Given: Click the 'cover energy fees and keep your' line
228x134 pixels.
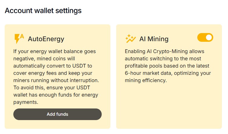Looking at the screenshot, I should [53, 73].
